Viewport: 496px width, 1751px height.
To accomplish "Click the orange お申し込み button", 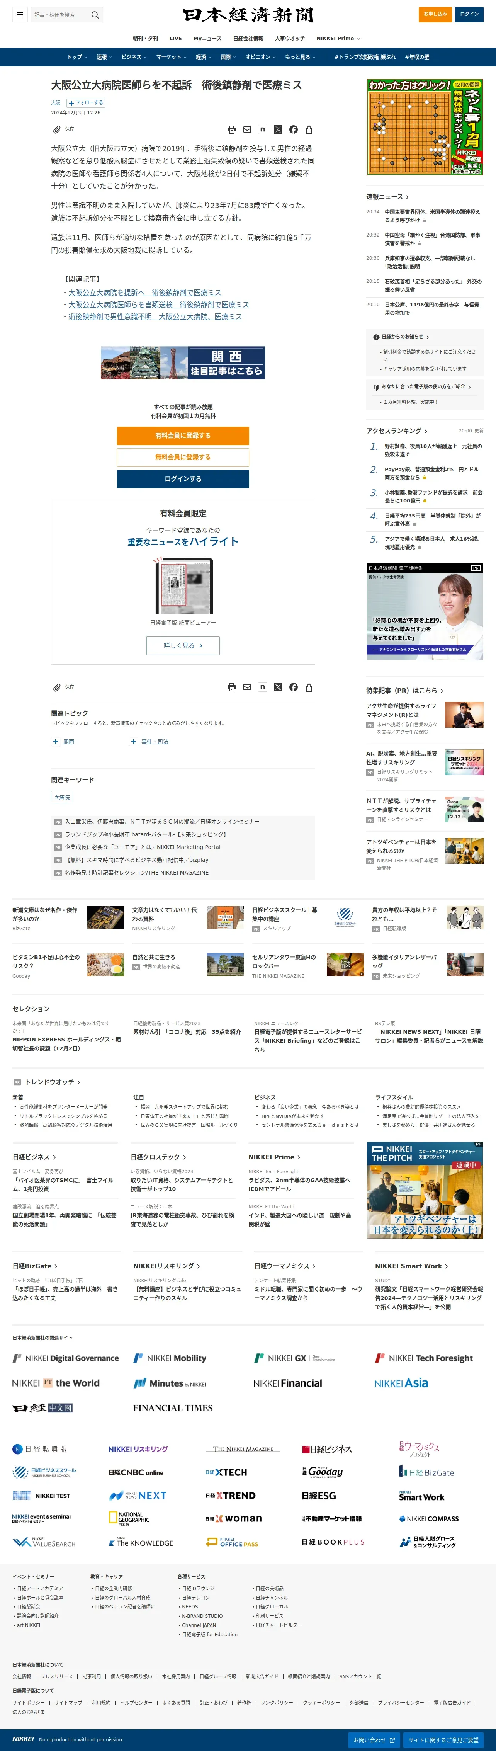I will coord(435,14).
